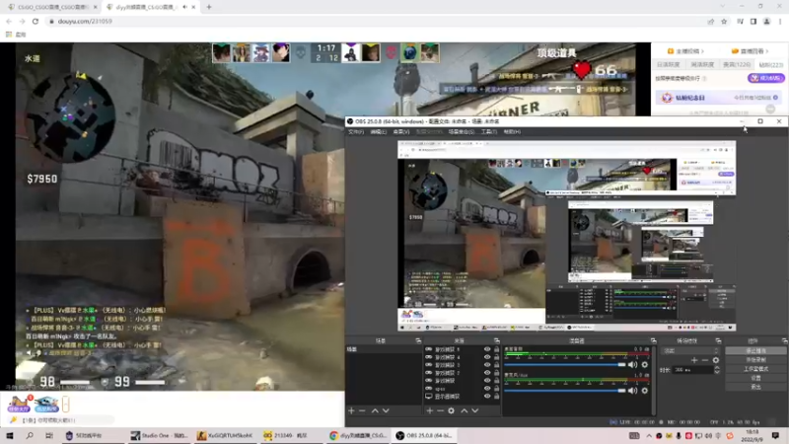Click the purple button in Douyu side panel

[x=766, y=78]
